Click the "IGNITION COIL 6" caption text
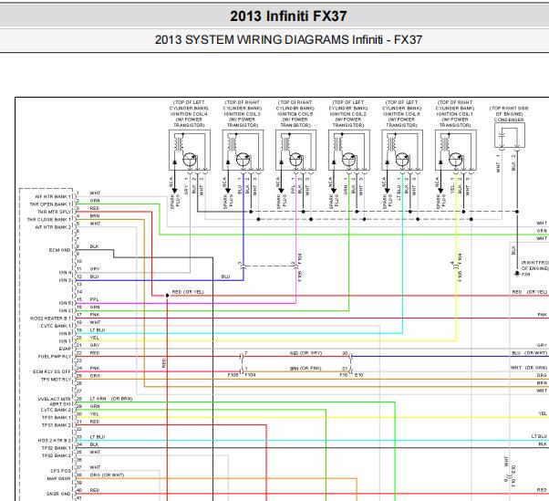549x501 pixels. (401, 114)
